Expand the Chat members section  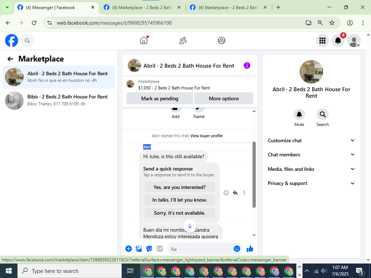[x=311, y=155]
